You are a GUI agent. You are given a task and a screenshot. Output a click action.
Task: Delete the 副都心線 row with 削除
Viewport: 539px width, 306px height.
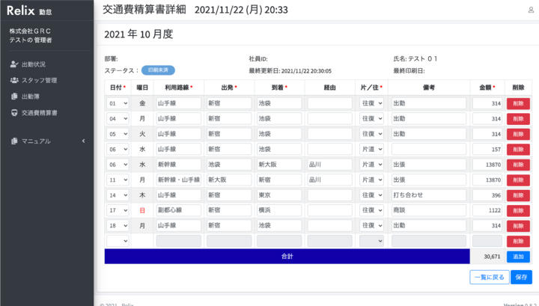(518, 210)
